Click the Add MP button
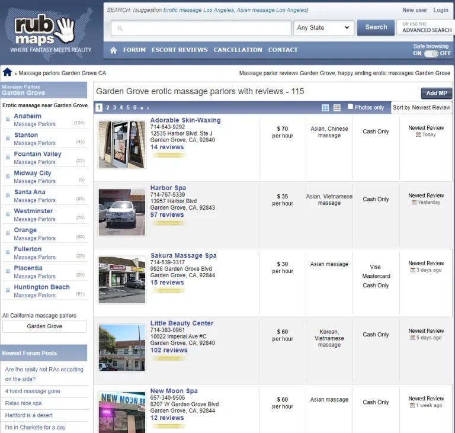Viewport: 455px width, 433px height. coord(437,93)
